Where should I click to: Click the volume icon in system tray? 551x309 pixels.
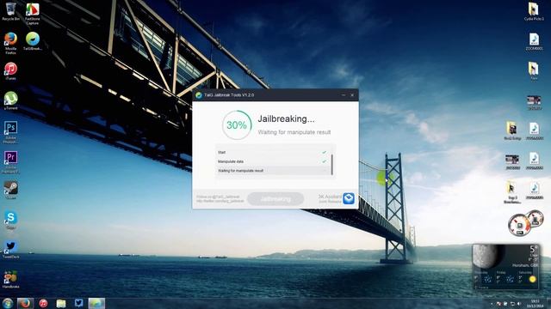[519, 303]
